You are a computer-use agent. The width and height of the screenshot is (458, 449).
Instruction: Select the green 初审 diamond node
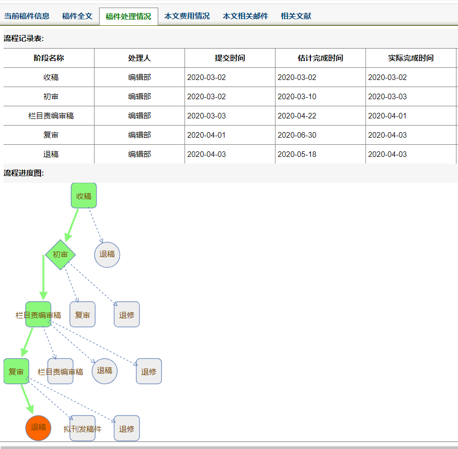[x=61, y=255]
